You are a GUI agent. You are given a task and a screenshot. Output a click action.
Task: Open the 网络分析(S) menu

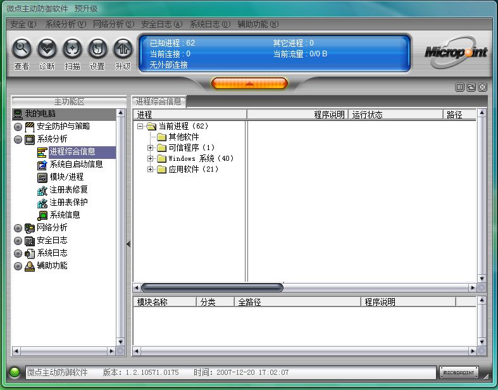(113, 24)
